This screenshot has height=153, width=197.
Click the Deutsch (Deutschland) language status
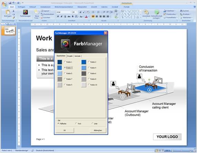coord(45,150)
